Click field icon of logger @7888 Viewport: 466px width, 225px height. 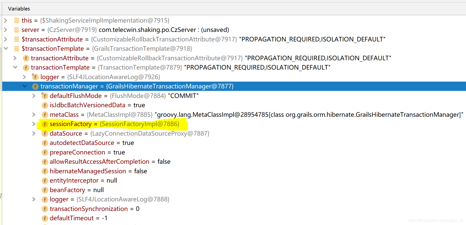45,199
